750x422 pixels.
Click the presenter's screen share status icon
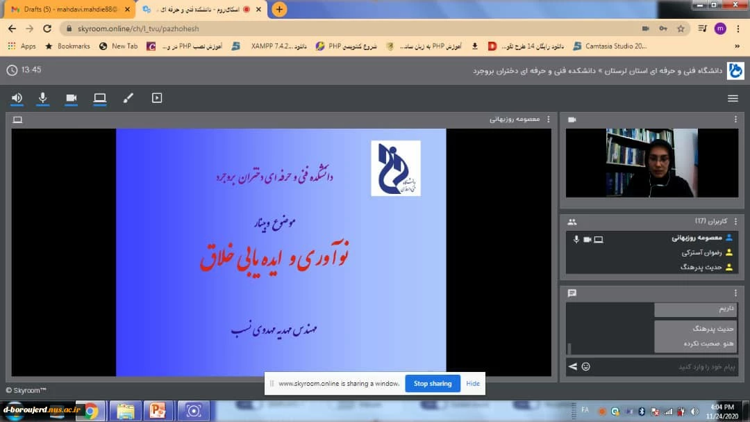tap(599, 239)
